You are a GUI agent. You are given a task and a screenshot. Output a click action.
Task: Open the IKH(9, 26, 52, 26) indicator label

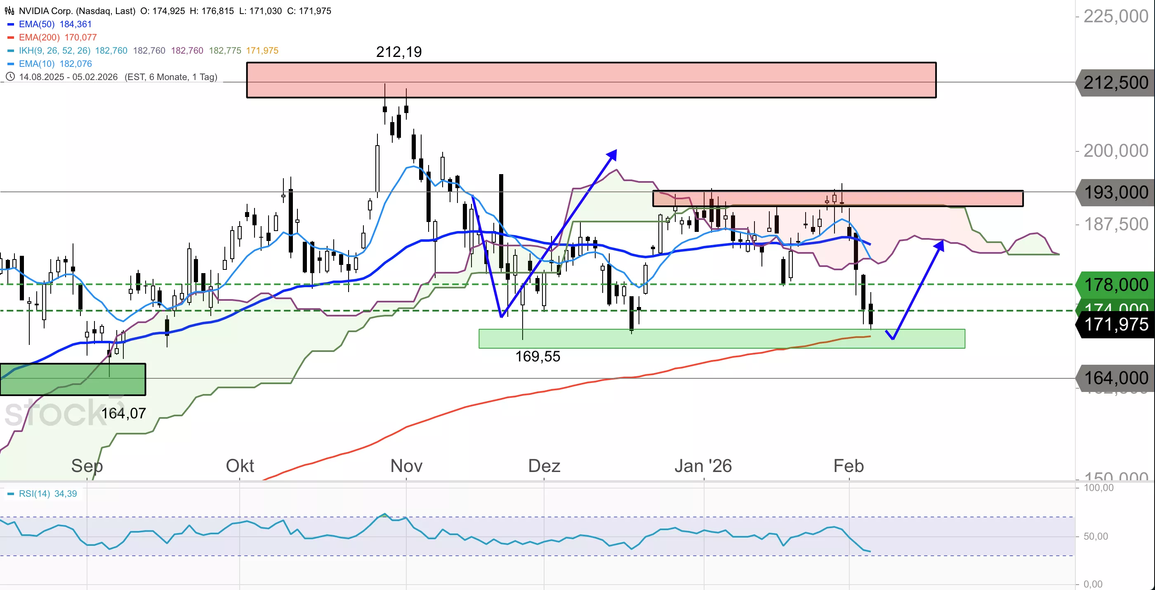[55, 51]
